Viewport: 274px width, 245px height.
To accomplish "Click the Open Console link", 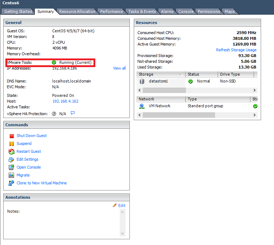I will point(29,167).
